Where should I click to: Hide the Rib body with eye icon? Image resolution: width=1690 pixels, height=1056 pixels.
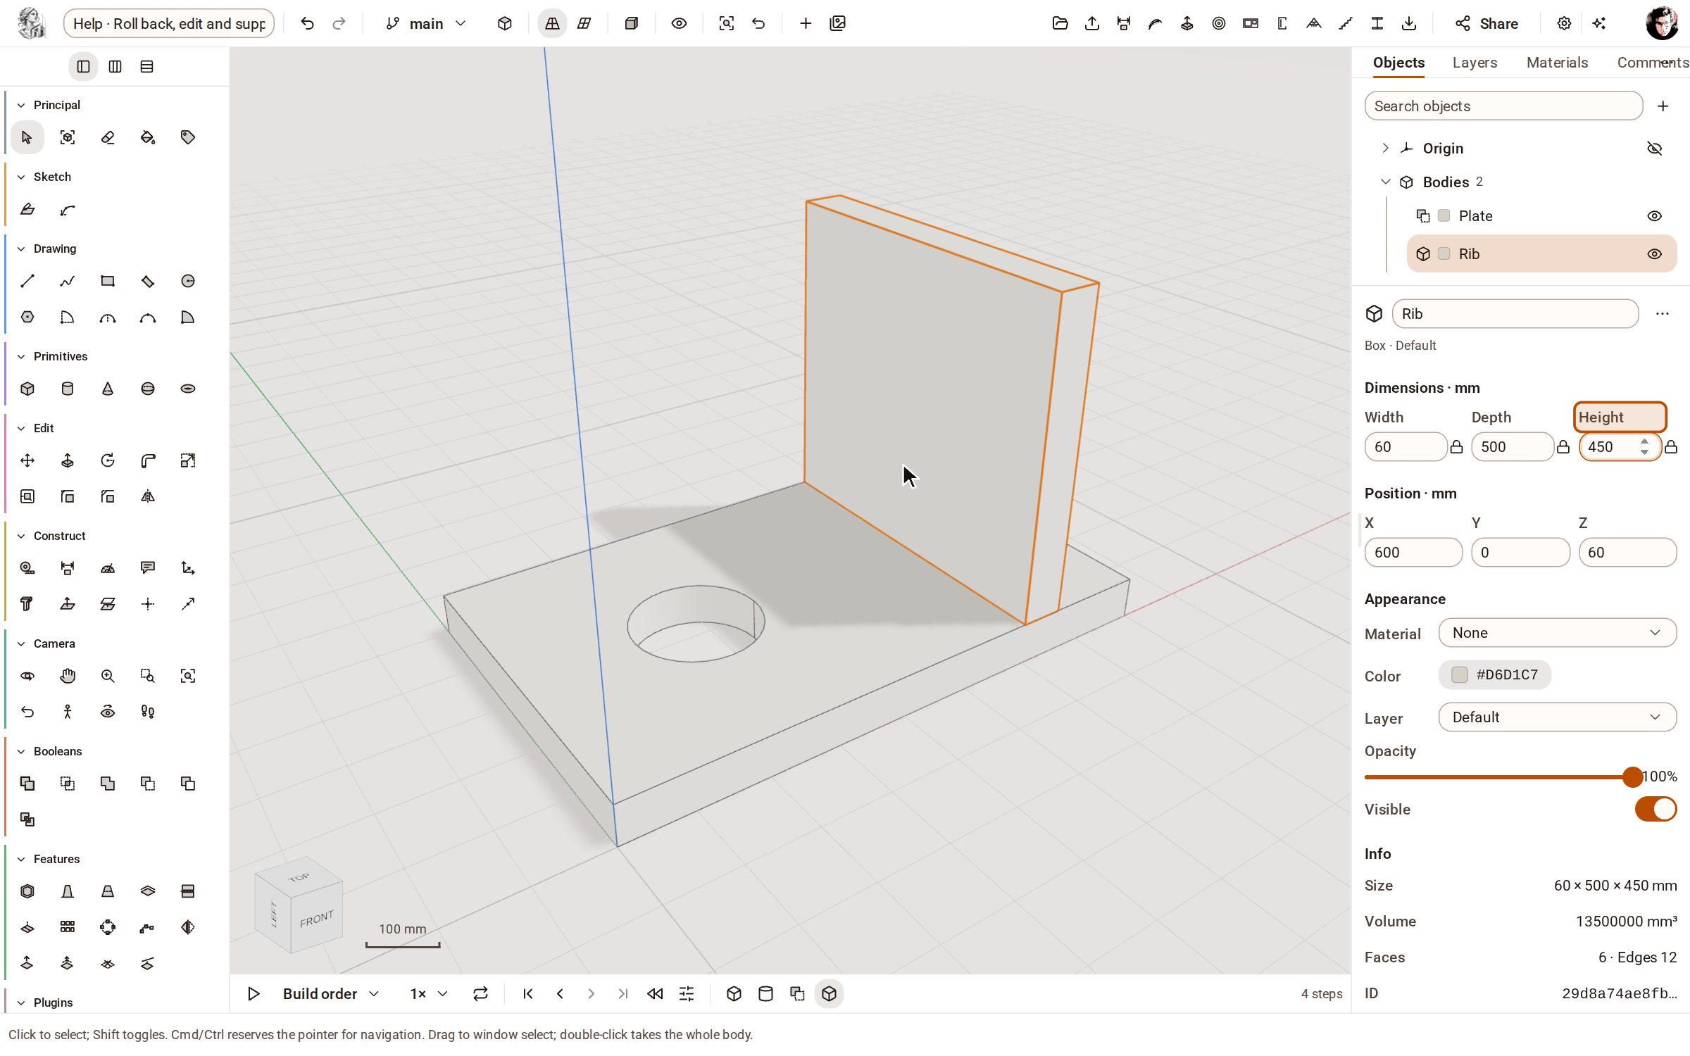coord(1655,254)
